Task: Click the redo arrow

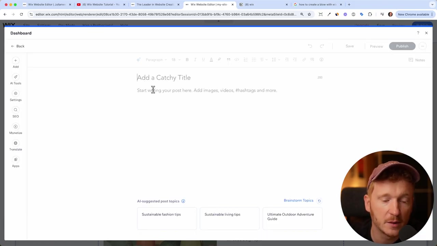Action: [322, 46]
